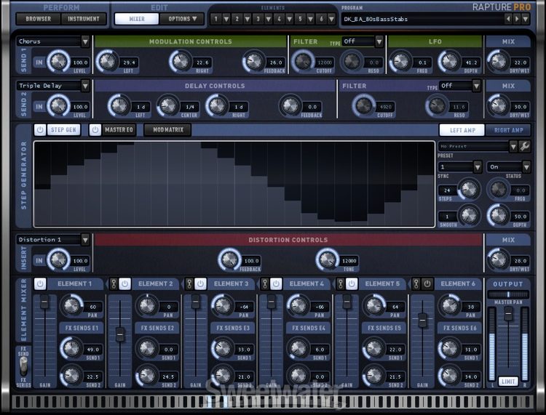The width and height of the screenshot is (546, 415).
Task: Click the program name field DK_BA_80sBassStabs
Action: [x=423, y=19]
